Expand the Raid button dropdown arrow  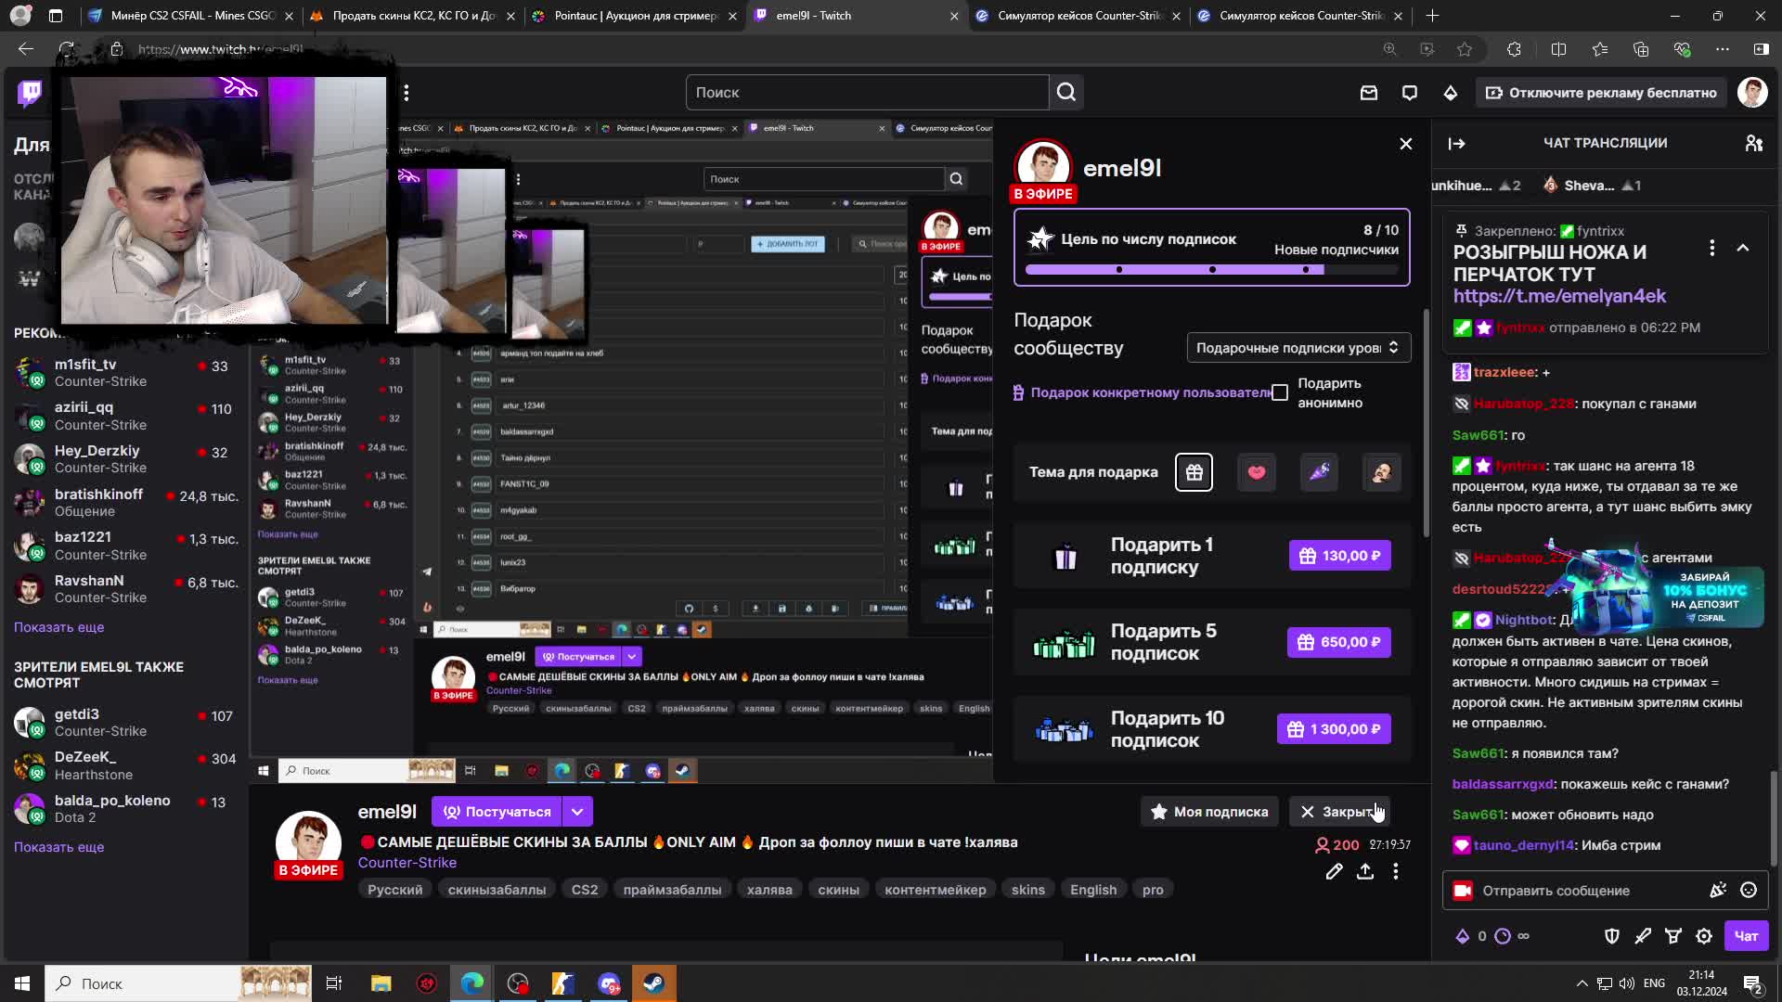click(577, 812)
